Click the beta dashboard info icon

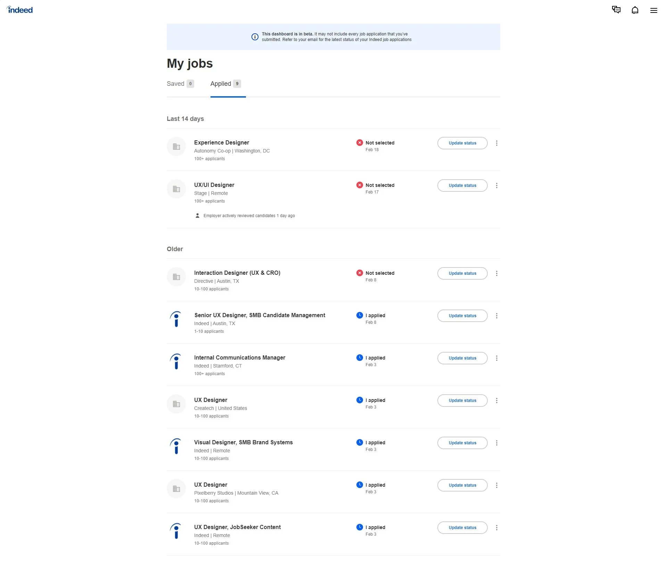pyautogui.click(x=255, y=37)
